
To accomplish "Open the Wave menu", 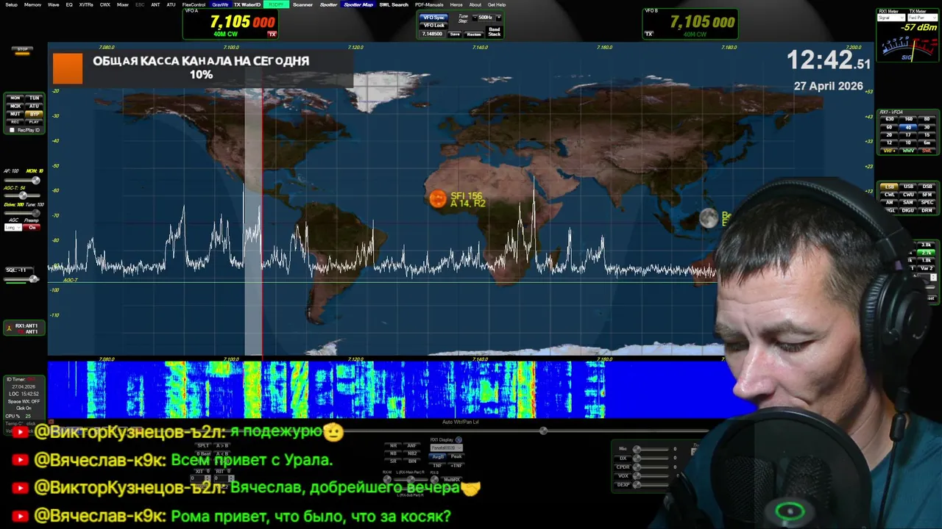I will pos(53,4).
